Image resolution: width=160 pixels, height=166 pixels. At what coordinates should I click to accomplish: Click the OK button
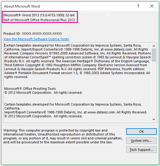tap(141, 132)
